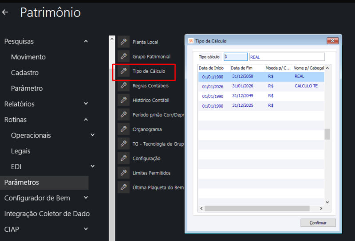Open the Tipo de Cálculo parameter

pyautogui.click(x=149, y=71)
